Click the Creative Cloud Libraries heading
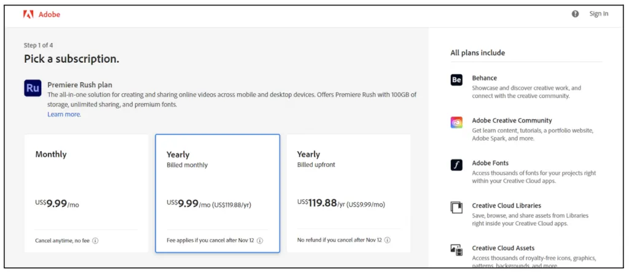This screenshot has height=272, width=629. pos(507,205)
